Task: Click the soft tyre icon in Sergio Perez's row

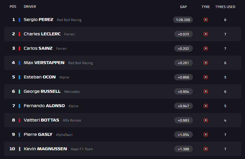Action: click(x=205, y=20)
